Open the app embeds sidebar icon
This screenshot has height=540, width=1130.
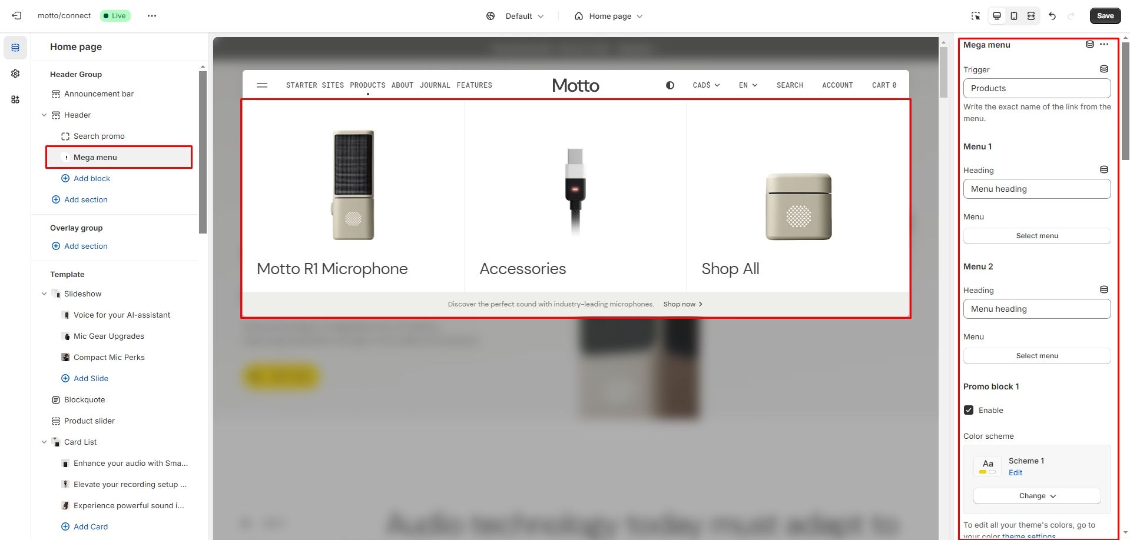pos(15,99)
